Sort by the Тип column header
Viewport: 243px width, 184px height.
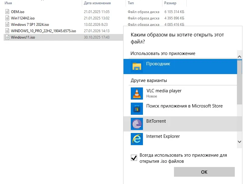pyautogui.click(x=131, y=3)
